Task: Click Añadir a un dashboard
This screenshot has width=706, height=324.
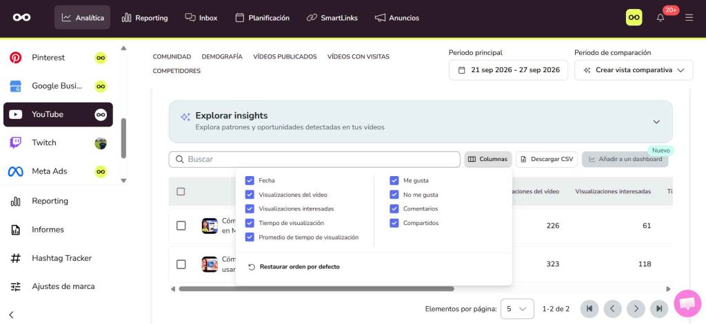Action: [x=625, y=159]
